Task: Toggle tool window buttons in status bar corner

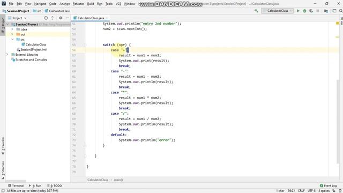Action: tap(3, 191)
